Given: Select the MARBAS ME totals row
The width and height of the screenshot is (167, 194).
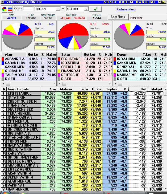Looking at the screenshot, I should (x=140, y=75).
